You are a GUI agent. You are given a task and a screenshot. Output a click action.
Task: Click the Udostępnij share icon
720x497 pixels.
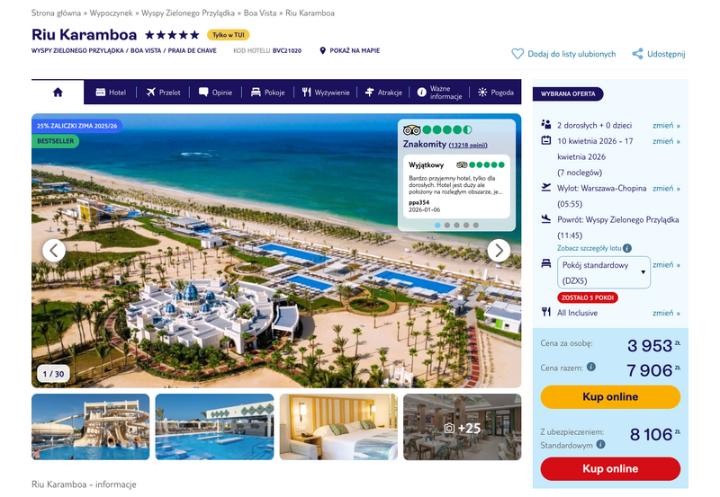coord(637,54)
